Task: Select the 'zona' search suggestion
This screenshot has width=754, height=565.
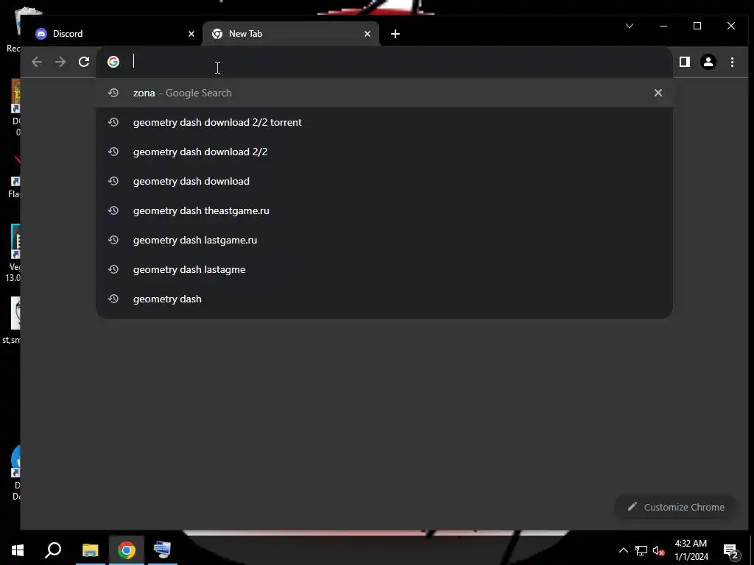Action: coord(384,93)
